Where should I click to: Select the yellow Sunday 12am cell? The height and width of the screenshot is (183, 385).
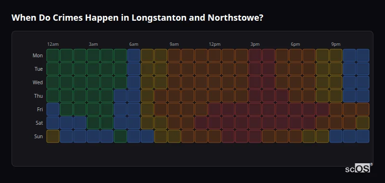(53, 136)
